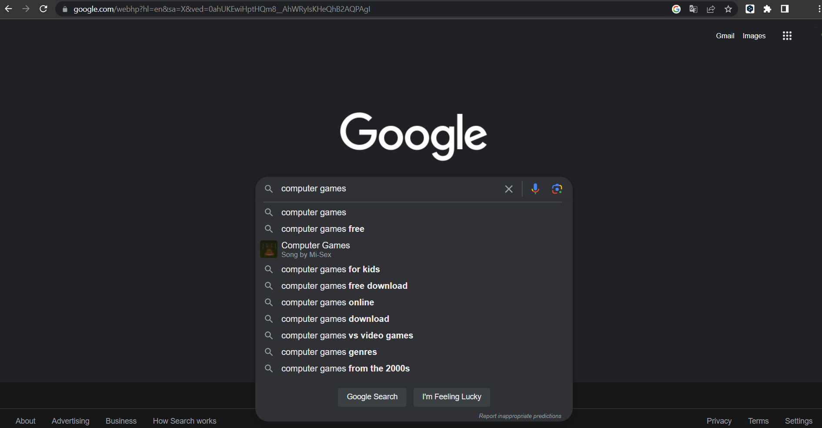This screenshot has height=428, width=822.
Task: Open How Search works link
Action: (x=184, y=421)
